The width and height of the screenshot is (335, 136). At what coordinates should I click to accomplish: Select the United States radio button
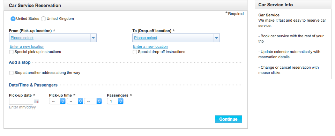(13, 19)
